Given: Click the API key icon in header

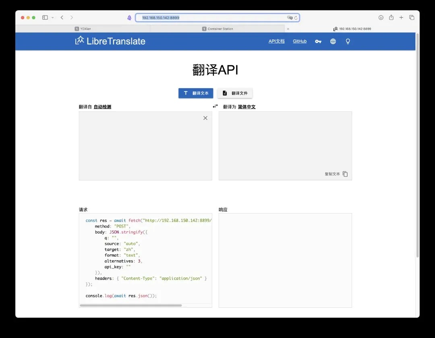Looking at the screenshot, I should [318, 41].
